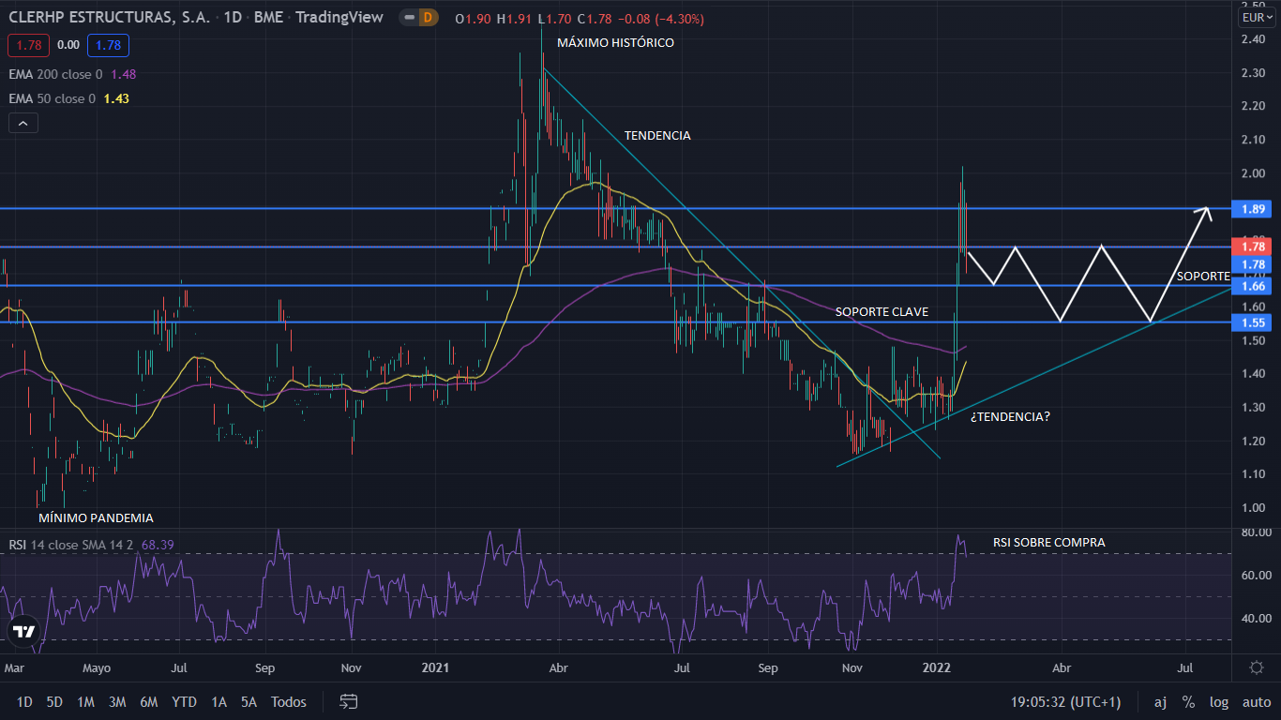Open the go-to-date calendar icon
Screen dimensions: 1281x720
pyautogui.click(x=349, y=701)
